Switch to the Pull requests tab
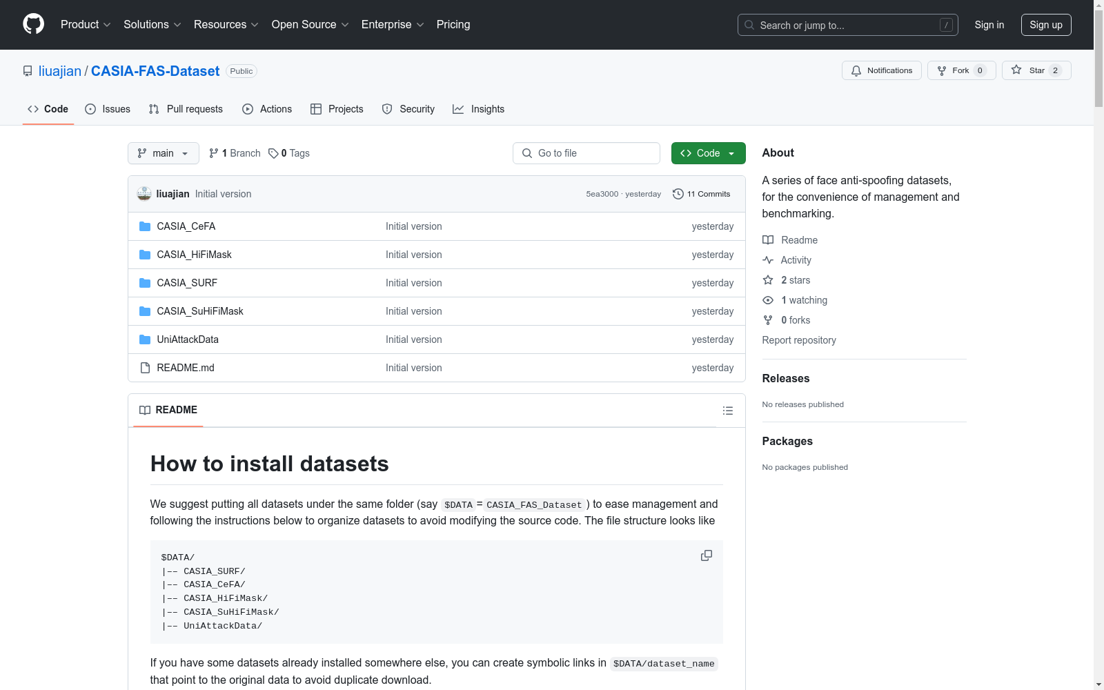Viewport: 1104px width, 690px height. [x=186, y=109]
